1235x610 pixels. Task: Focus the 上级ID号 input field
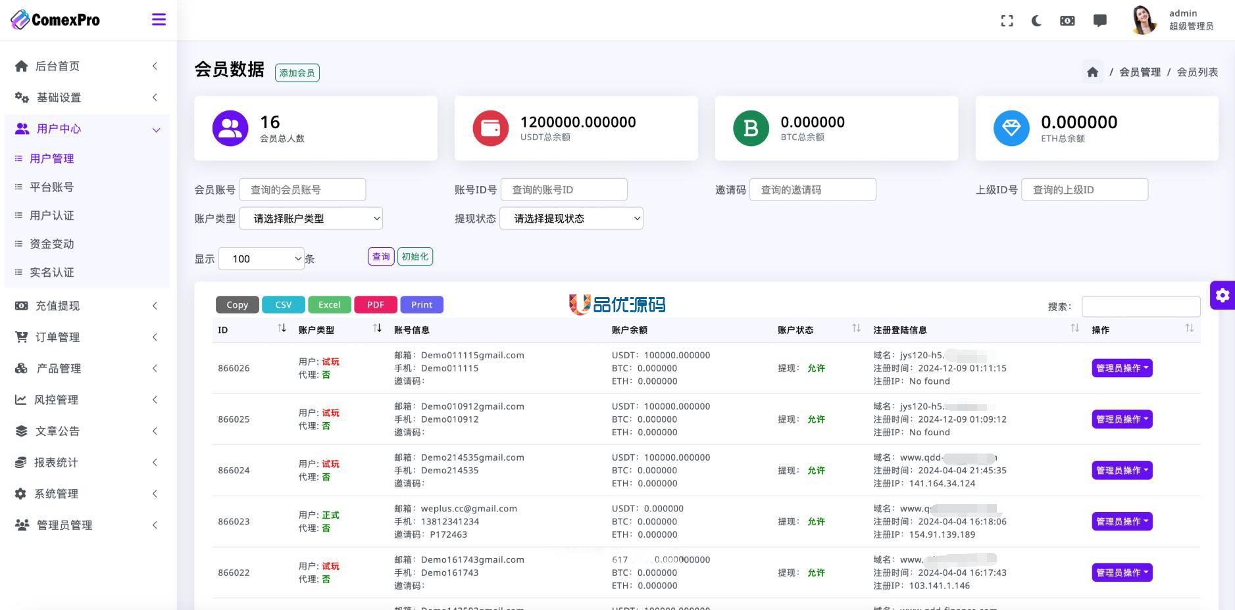pyautogui.click(x=1084, y=190)
